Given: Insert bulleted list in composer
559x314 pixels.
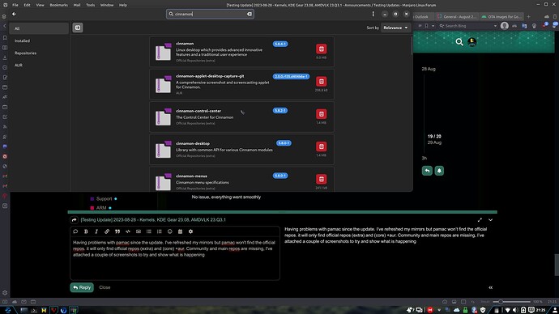Looking at the screenshot, I should (x=149, y=231).
